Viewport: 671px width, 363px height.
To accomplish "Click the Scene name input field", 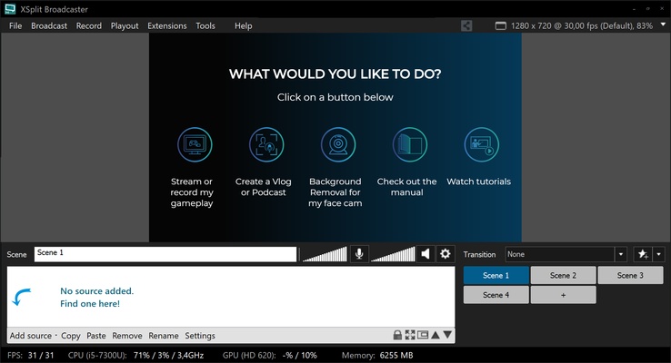I will point(165,254).
